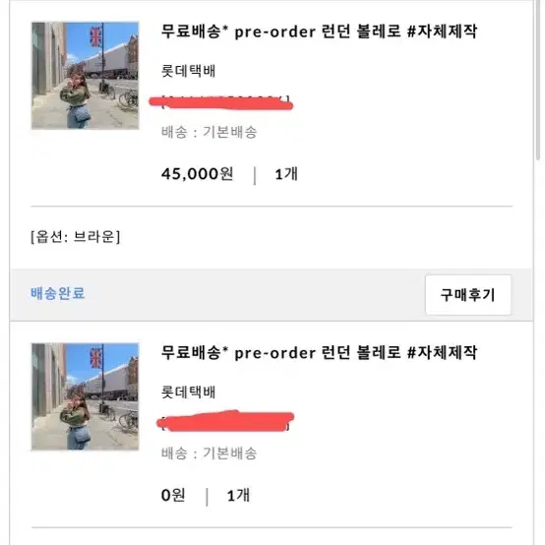
Task: Click 롯데택배 courier text of the 45,000원 order
Action: pos(188,71)
